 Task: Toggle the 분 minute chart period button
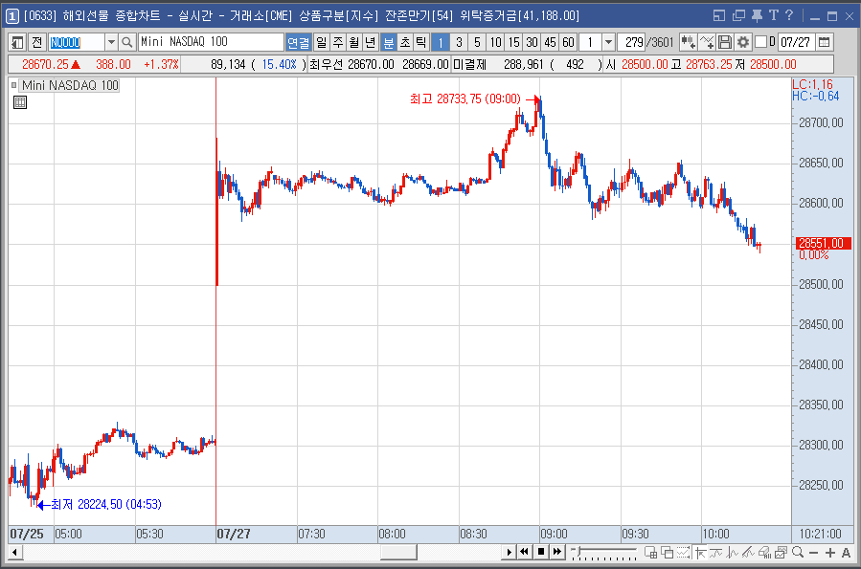click(389, 42)
